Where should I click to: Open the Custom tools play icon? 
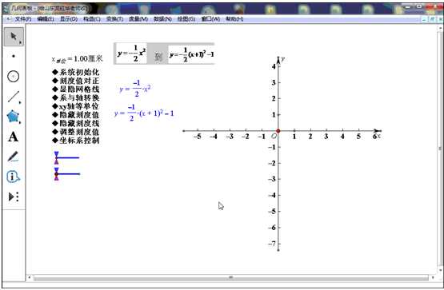13,197
